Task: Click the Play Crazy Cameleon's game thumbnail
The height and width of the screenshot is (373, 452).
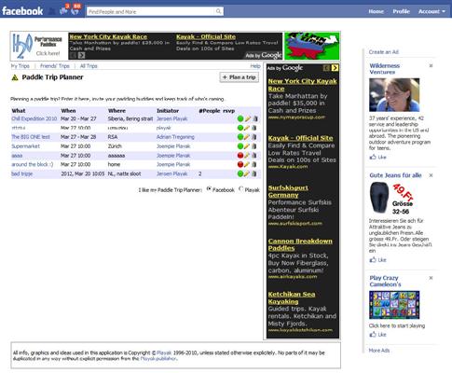Action: tap(394, 305)
